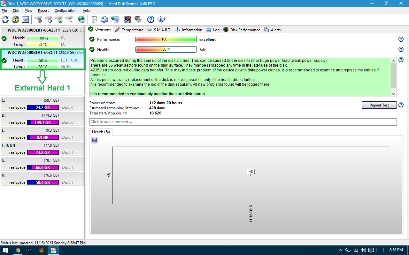Click the Repeat Test button
This screenshot has height=255, width=409.
click(379, 105)
